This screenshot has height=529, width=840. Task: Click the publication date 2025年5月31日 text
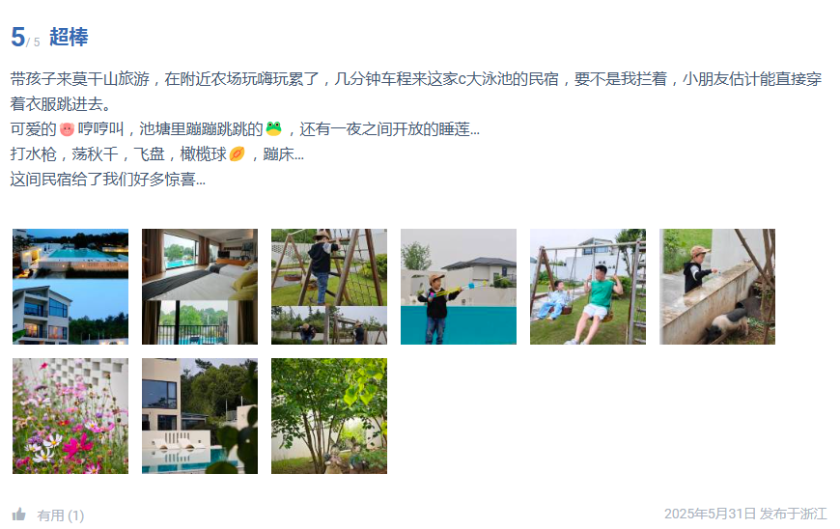pos(710,514)
